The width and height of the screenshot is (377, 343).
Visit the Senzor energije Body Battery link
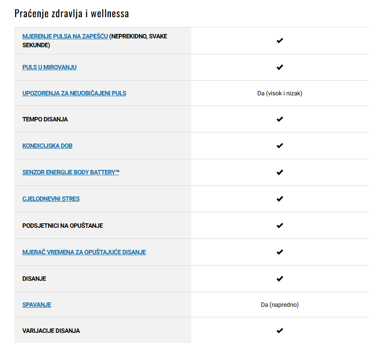point(71,173)
